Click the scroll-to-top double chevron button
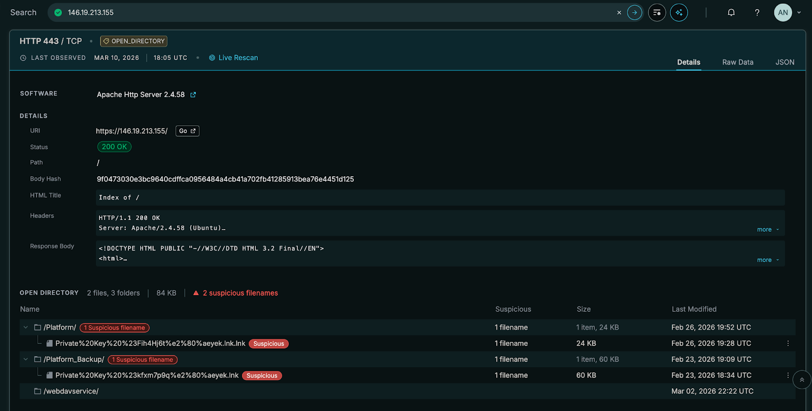Image resolution: width=812 pixels, height=411 pixels. pos(802,380)
